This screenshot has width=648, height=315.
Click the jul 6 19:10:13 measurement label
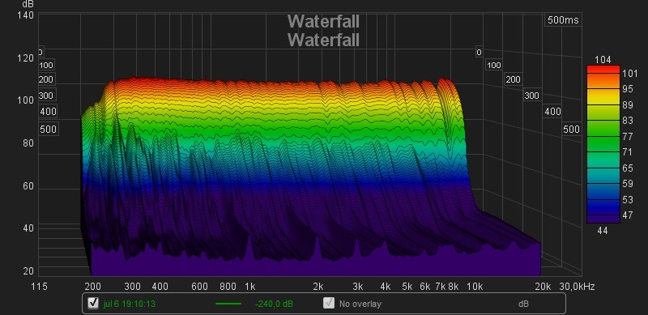pos(130,304)
